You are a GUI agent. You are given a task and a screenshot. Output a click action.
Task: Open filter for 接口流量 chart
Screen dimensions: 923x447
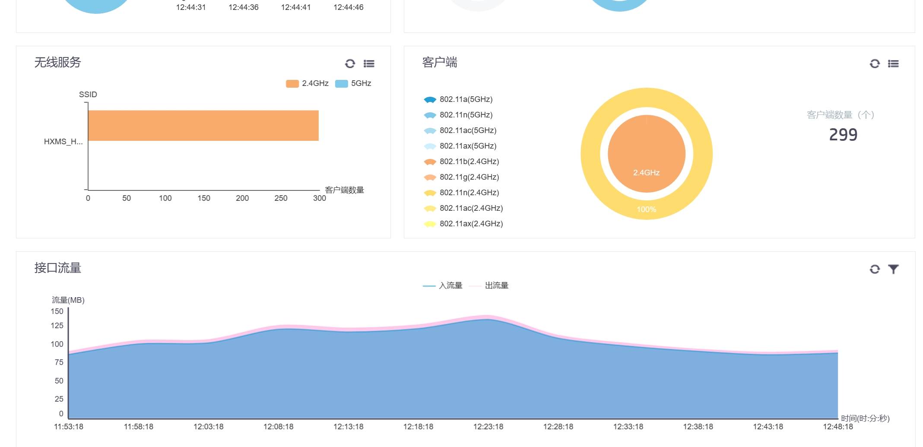coord(893,269)
